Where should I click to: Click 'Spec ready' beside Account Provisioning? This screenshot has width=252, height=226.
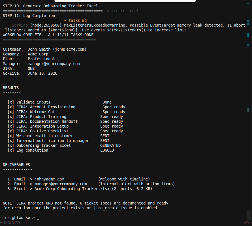[x=114, y=107]
